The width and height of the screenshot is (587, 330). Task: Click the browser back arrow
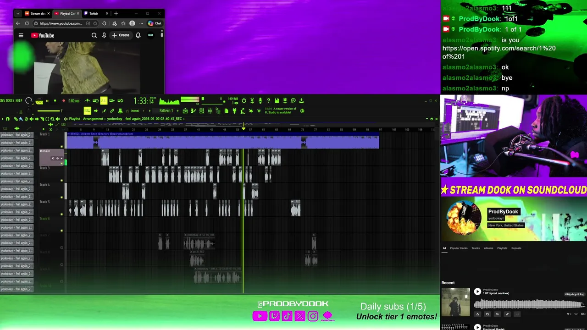pos(18,23)
